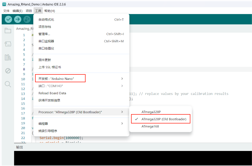The image size is (252, 166).
Task: Choose 管理库... menu entry
Action: coord(81,34)
